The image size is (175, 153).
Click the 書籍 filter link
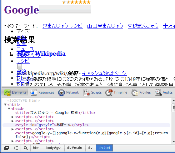coord(22,72)
